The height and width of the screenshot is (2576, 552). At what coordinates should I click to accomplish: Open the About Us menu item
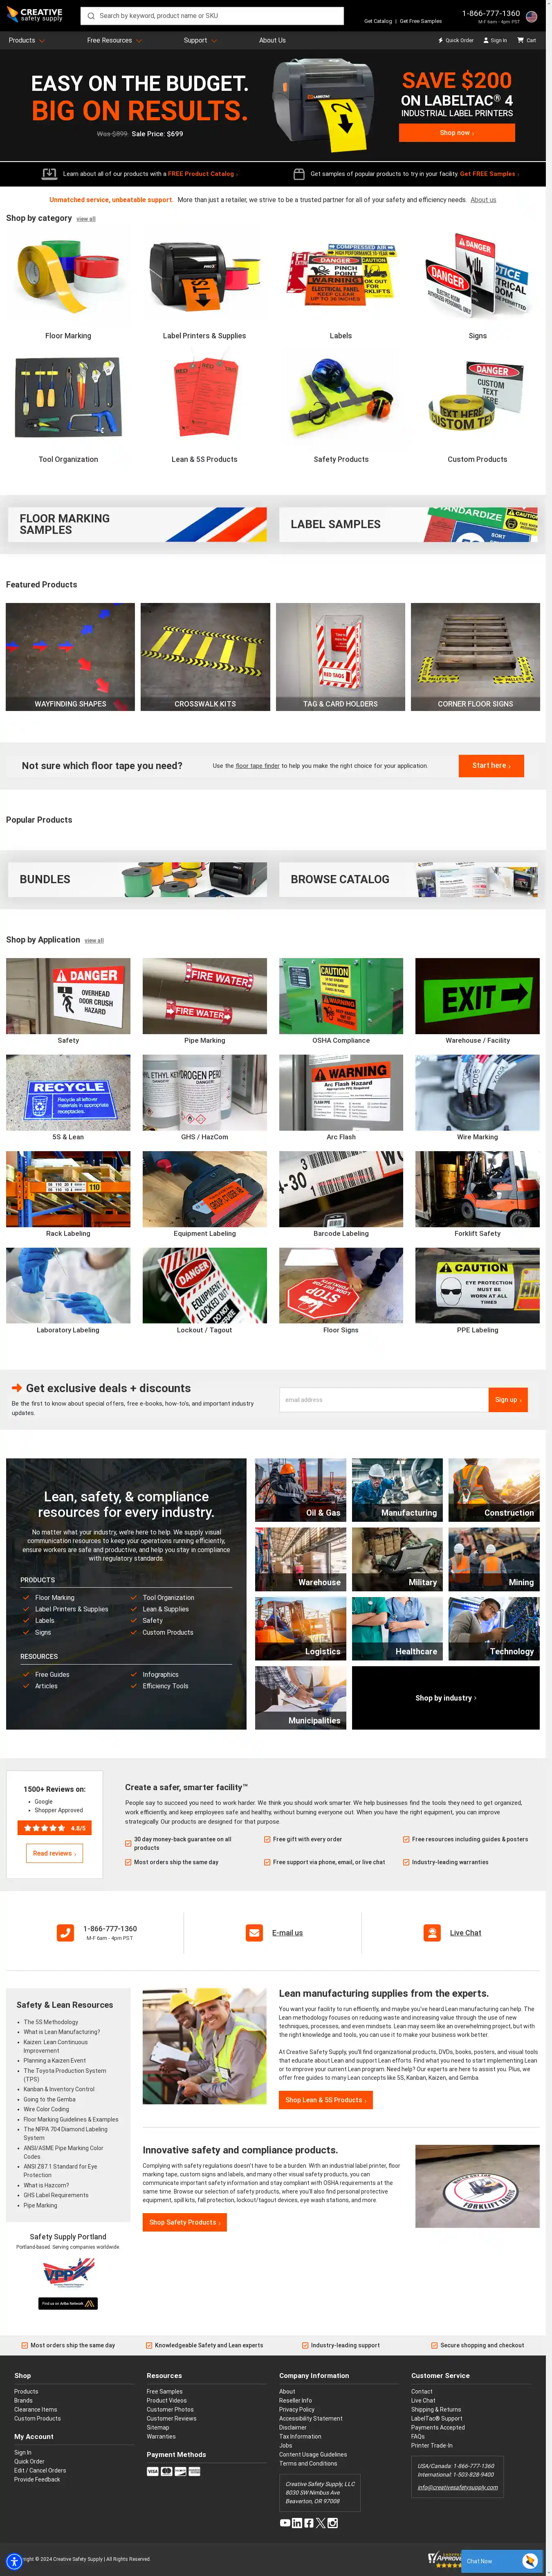pos(272,40)
